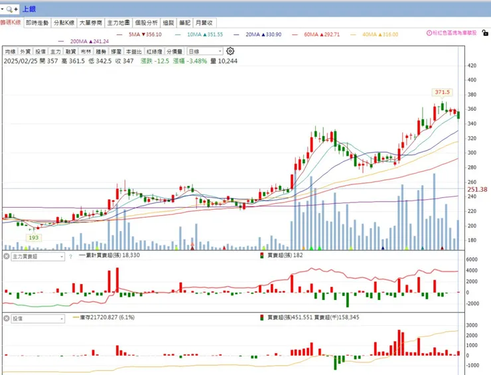Click the pink info icon at top right
Image resolution: width=491 pixels, height=375 pixels.
[429, 33]
